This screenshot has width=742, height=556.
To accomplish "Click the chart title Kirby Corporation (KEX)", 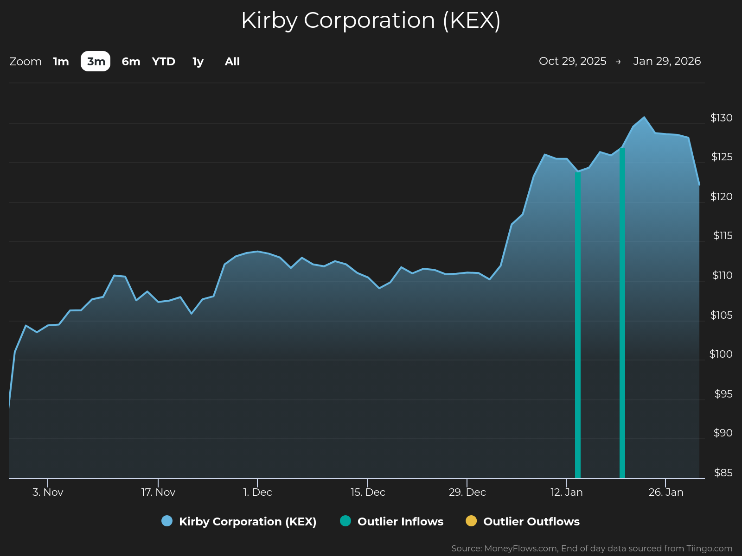I will point(371,20).
